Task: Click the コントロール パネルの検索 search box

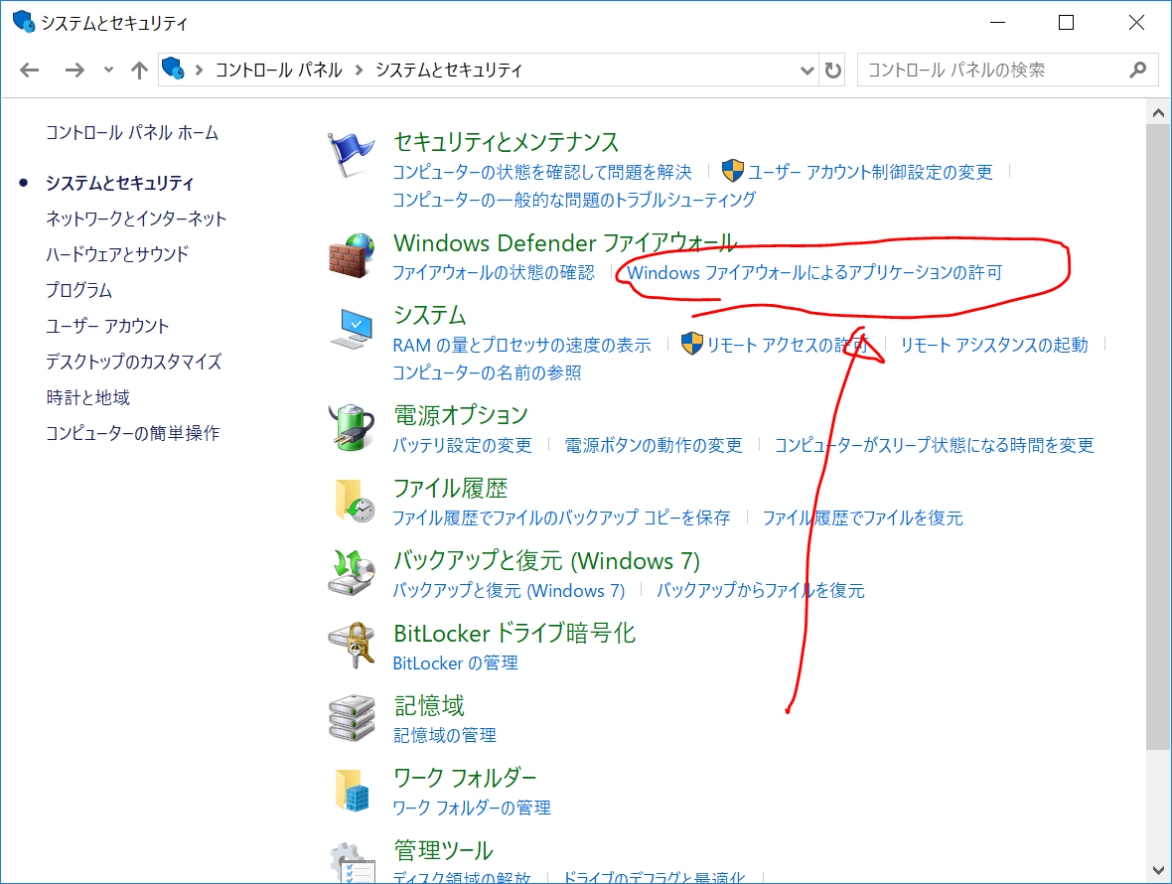Action: [993, 71]
